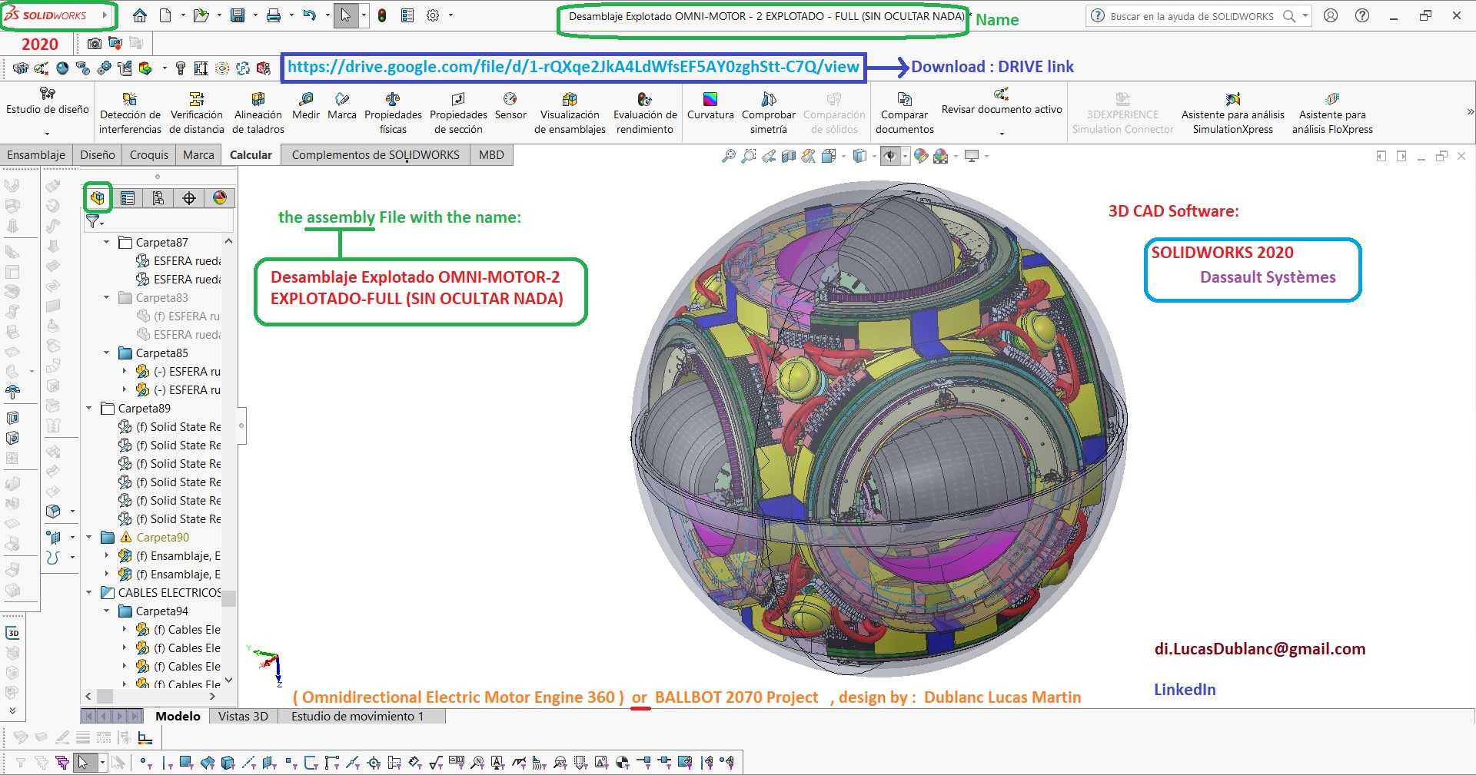Open Propiedades físicas mass properties

click(x=393, y=113)
